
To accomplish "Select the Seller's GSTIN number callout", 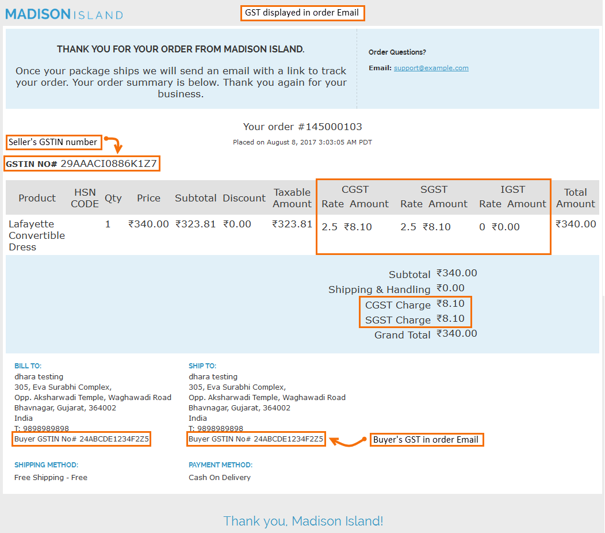I will (53, 142).
